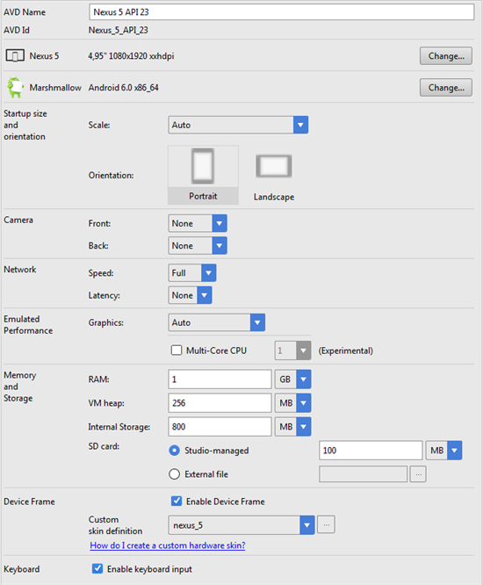Select the Landscape orientation icon
The image size is (483, 585).
click(x=274, y=166)
